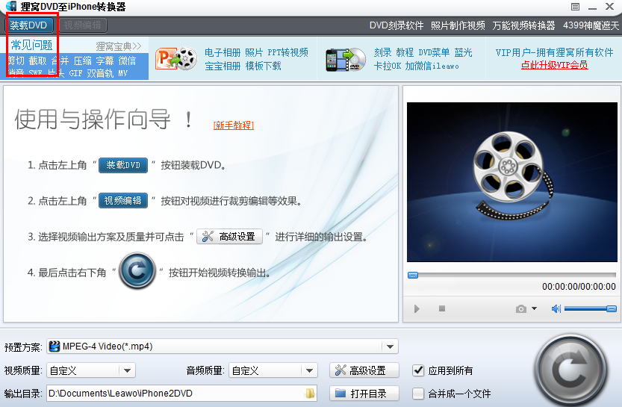Viewport: 622px width, 407px height.
Task: Open the 卡拉OK link
Action: [387, 66]
